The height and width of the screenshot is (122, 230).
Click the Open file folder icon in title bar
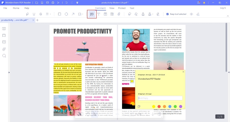point(37,3)
